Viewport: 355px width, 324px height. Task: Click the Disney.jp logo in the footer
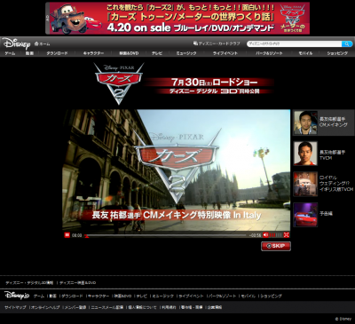pos(17,295)
